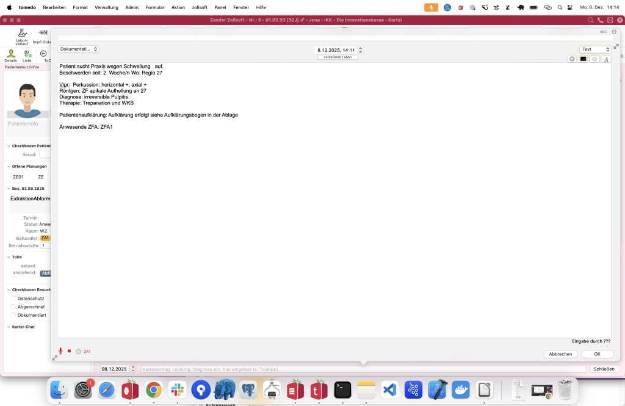The width and height of the screenshot is (625, 406).
Task: Collapse the Kartei-Chat section
Action: 8,327
